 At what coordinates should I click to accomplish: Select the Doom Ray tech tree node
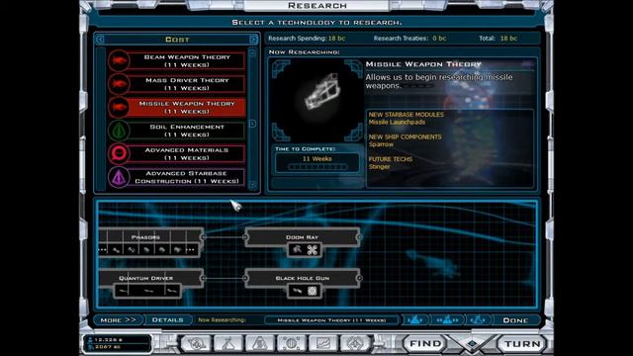[x=302, y=237]
